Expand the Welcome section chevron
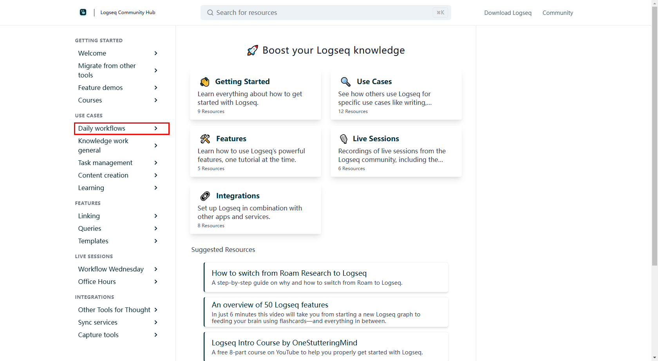Viewport: 658px width, 361px height. [x=156, y=53]
